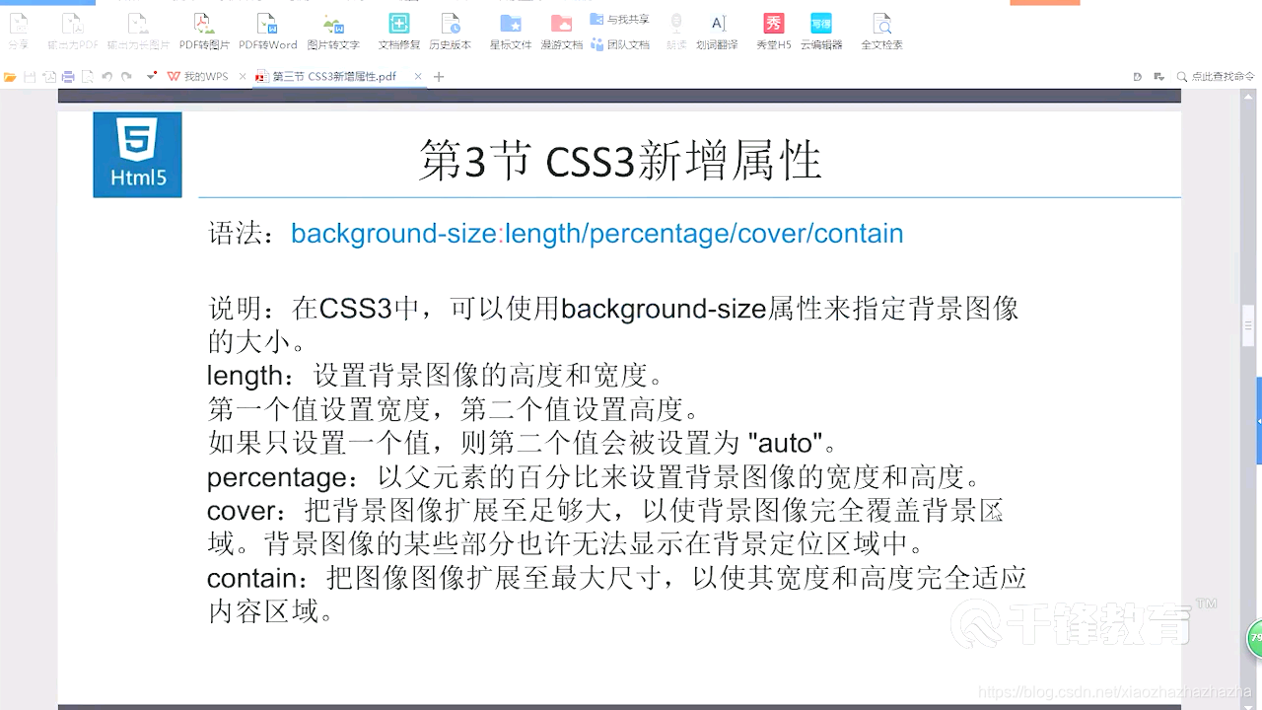The image size is (1262, 710).
Task: Click the line 如果只设置一个值
Action: pyautogui.click(x=524, y=442)
